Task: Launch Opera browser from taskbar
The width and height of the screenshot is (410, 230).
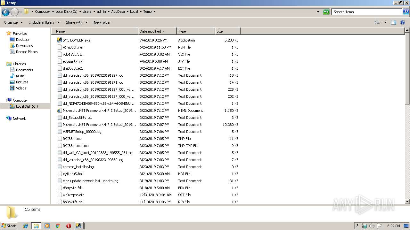Action: point(69,226)
